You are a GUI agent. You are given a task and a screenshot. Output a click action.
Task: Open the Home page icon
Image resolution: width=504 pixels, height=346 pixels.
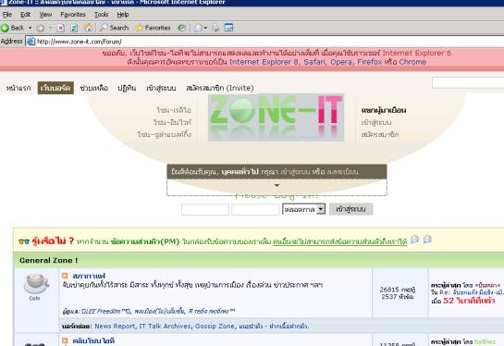(88, 28)
